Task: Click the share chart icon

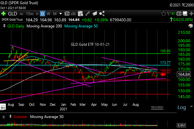Action: pos(102,14)
